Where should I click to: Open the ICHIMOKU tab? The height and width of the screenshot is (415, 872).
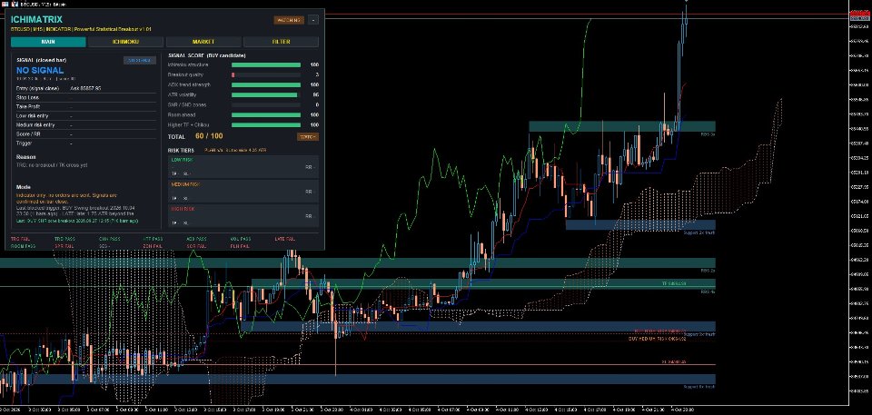[125, 42]
